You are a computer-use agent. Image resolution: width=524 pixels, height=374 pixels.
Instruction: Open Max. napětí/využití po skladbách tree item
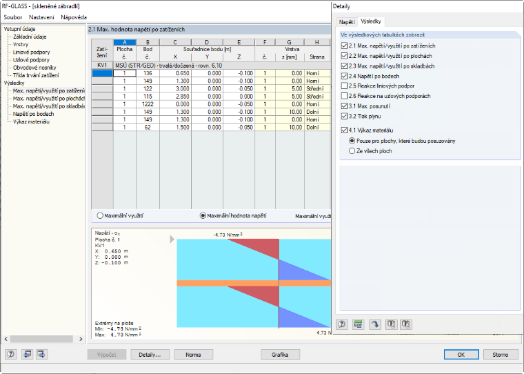tap(49, 106)
